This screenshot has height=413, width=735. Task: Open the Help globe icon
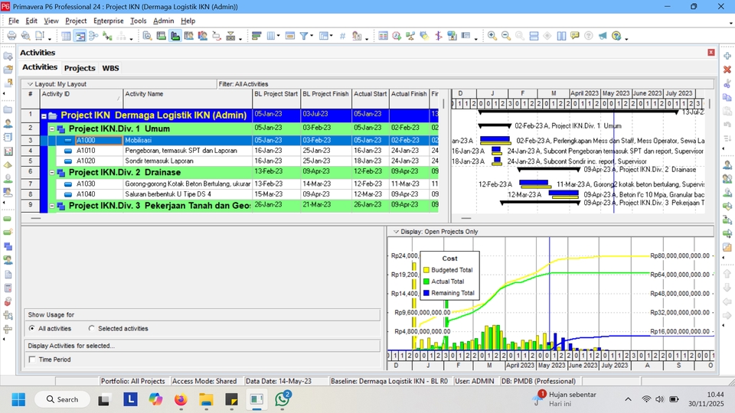coord(616,36)
